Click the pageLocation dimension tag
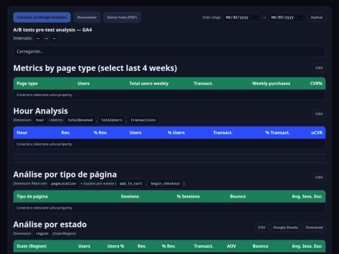The width and height of the screenshot is (339, 254). [x=63, y=184]
